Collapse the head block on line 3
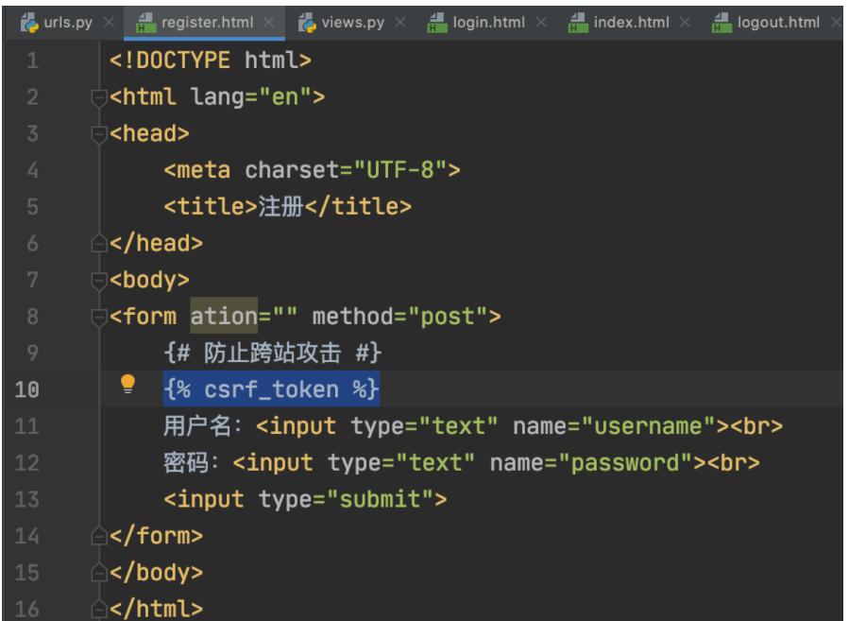This screenshot has height=621, width=849. (x=98, y=134)
